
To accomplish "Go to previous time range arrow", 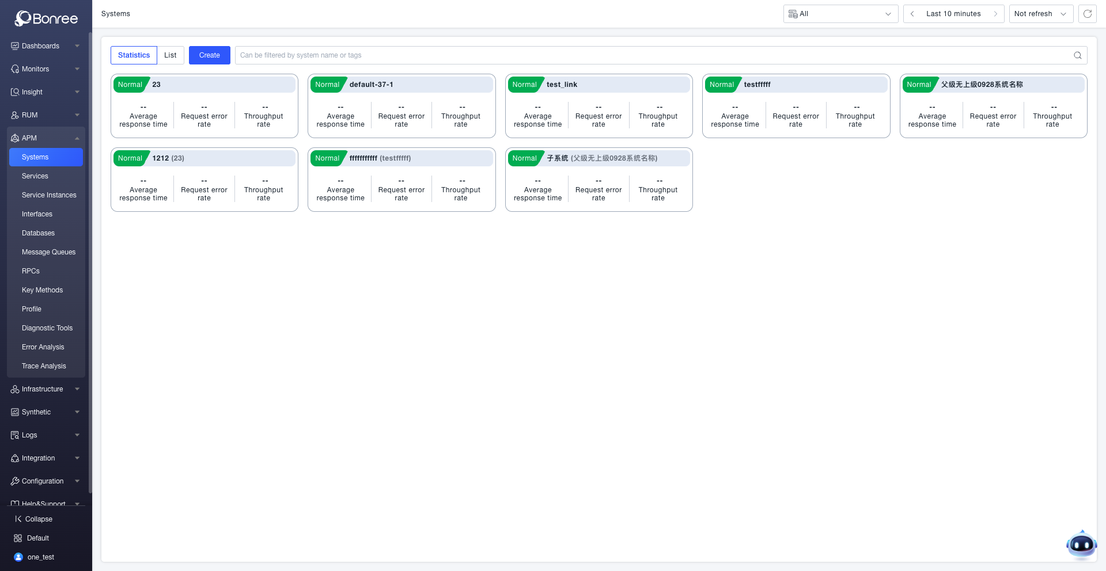I will point(912,14).
